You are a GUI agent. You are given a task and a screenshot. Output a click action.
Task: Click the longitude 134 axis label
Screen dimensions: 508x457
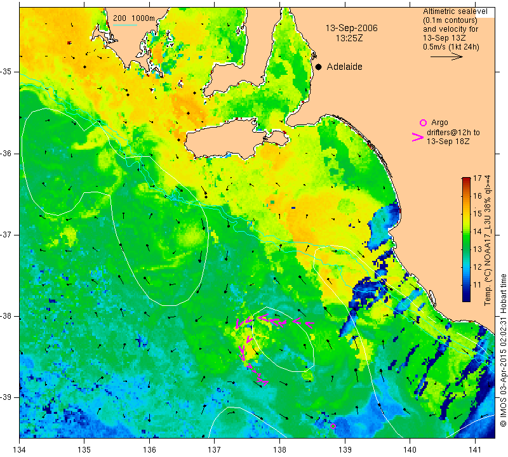click(20, 450)
